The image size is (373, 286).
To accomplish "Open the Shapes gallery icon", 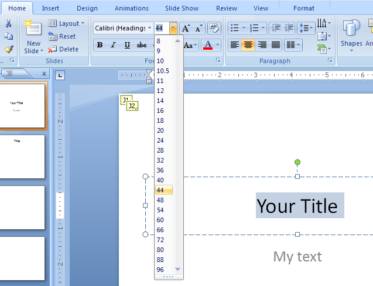I will pos(351,28).
